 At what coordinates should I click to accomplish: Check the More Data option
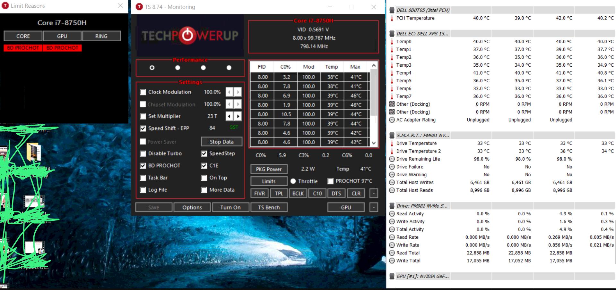pyautogui.click(x=204, y=190)
